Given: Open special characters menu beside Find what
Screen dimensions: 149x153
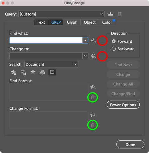Looking at the screenshot, I should click(x=94, y=40).
